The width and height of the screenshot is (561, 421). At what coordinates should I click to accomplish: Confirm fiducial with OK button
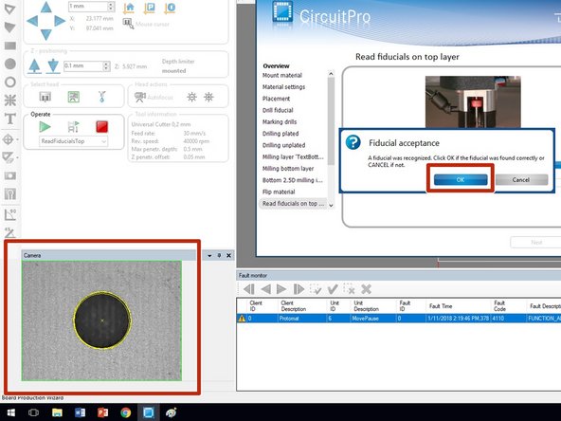tap(461, 180)
